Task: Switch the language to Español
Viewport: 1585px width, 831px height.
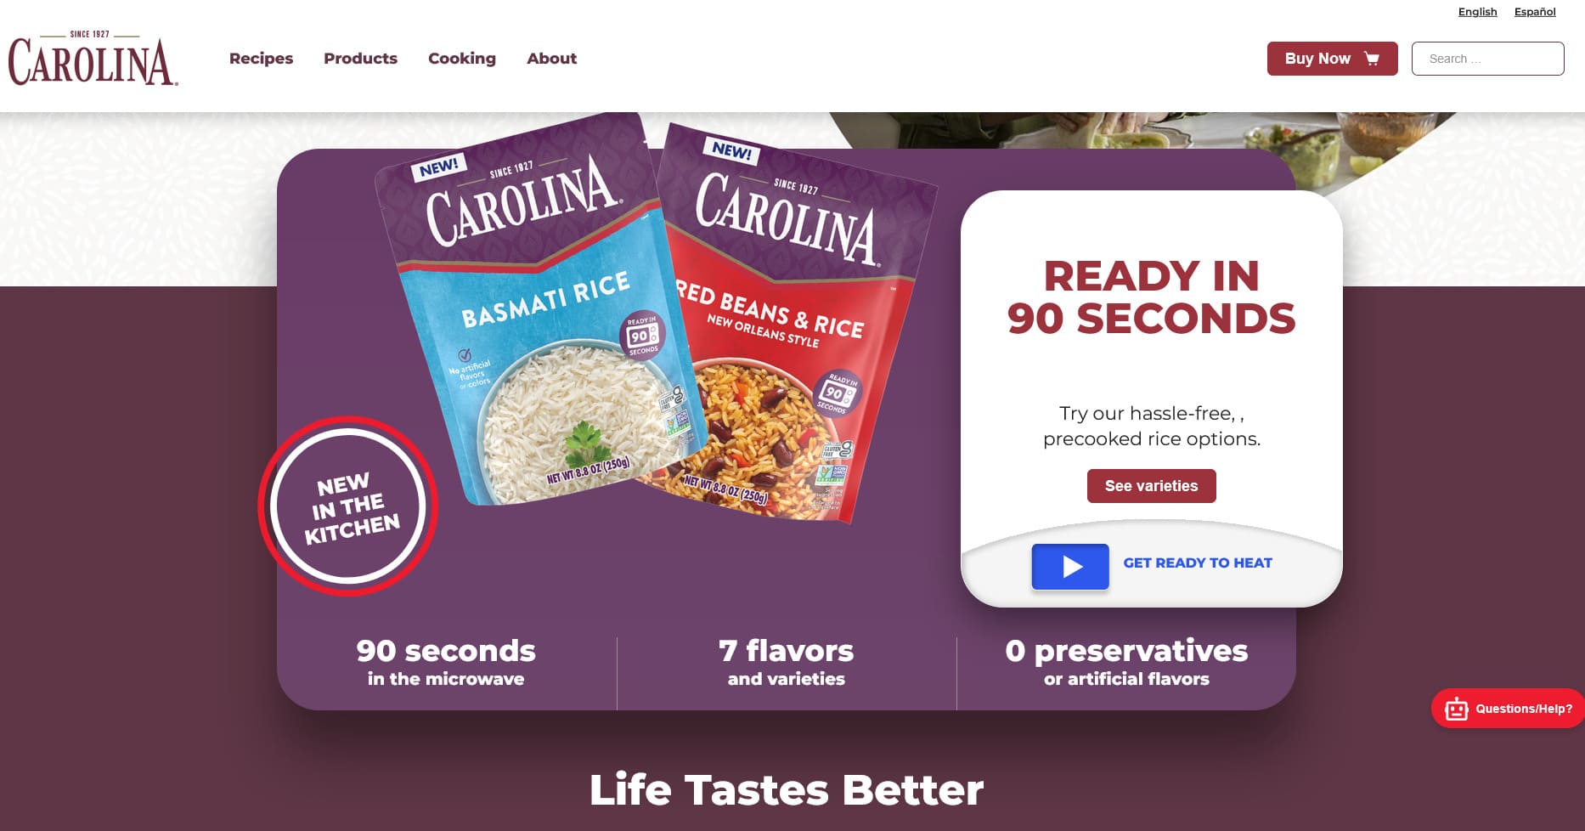Action: click(x=1535, y=12)
